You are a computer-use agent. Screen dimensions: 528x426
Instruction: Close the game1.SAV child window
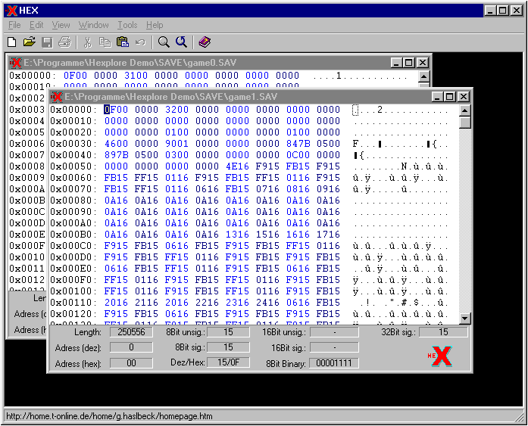[x=464, y=97]
